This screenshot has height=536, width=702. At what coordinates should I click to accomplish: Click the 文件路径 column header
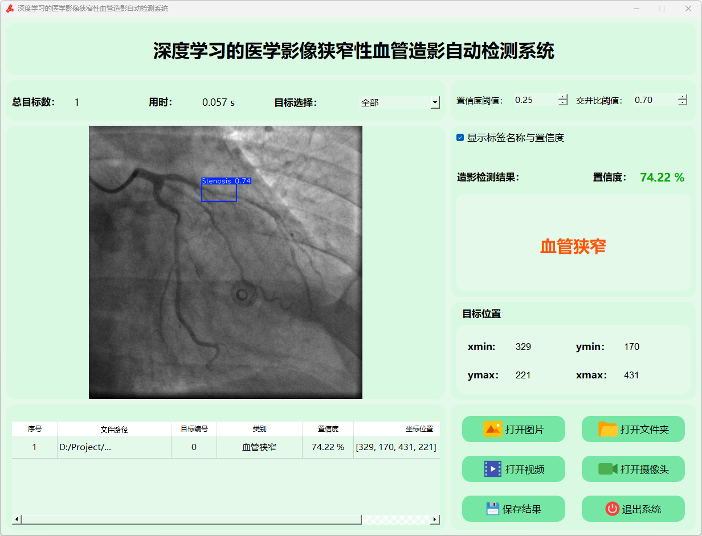point(114,429)
